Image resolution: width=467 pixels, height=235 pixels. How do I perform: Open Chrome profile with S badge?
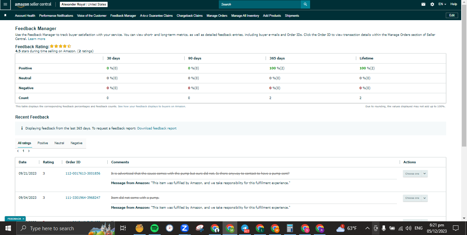click(305, 228)
